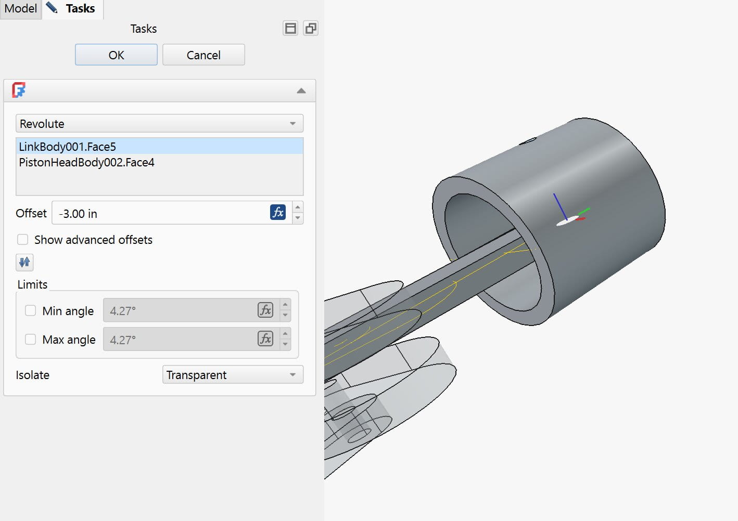Click the OK button
Image resolution: width=738 pixels, height=521 pixels.
[x=116, y=55]
